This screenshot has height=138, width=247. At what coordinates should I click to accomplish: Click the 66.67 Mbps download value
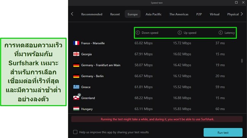point(144,76)
